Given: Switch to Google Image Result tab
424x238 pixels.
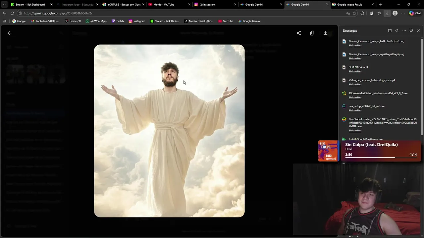Looking at the screenshot, I should pyautogui.click(x=352, y=5).
